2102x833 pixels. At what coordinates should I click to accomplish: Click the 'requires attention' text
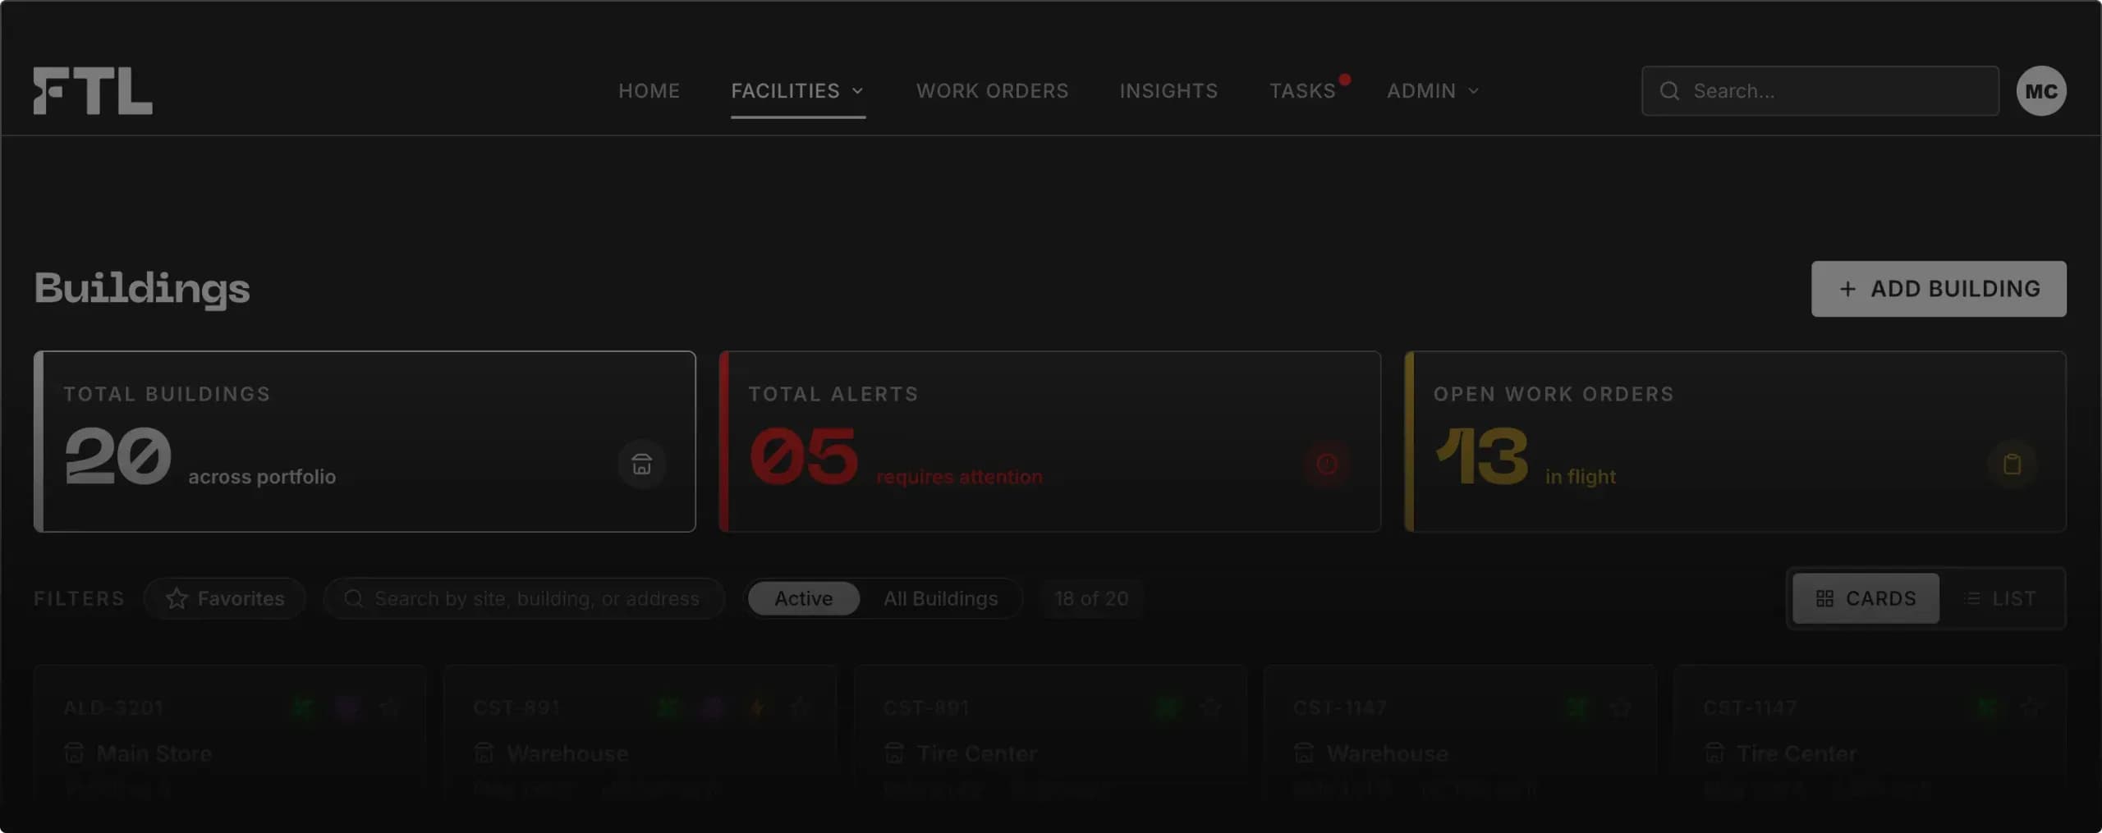pyautogui.click(x=959, y=477)
